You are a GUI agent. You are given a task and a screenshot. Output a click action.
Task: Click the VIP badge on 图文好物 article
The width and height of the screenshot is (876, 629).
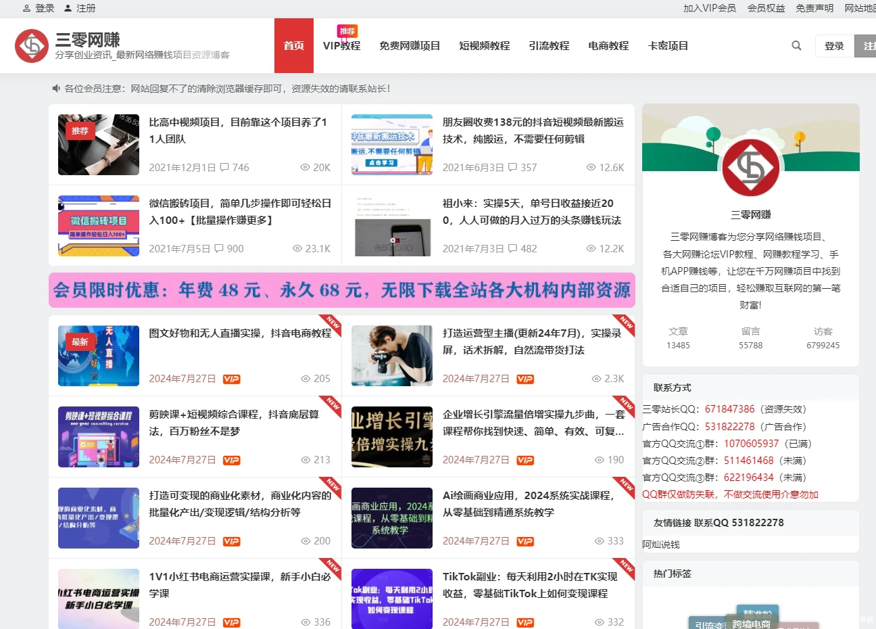(230, 379)
